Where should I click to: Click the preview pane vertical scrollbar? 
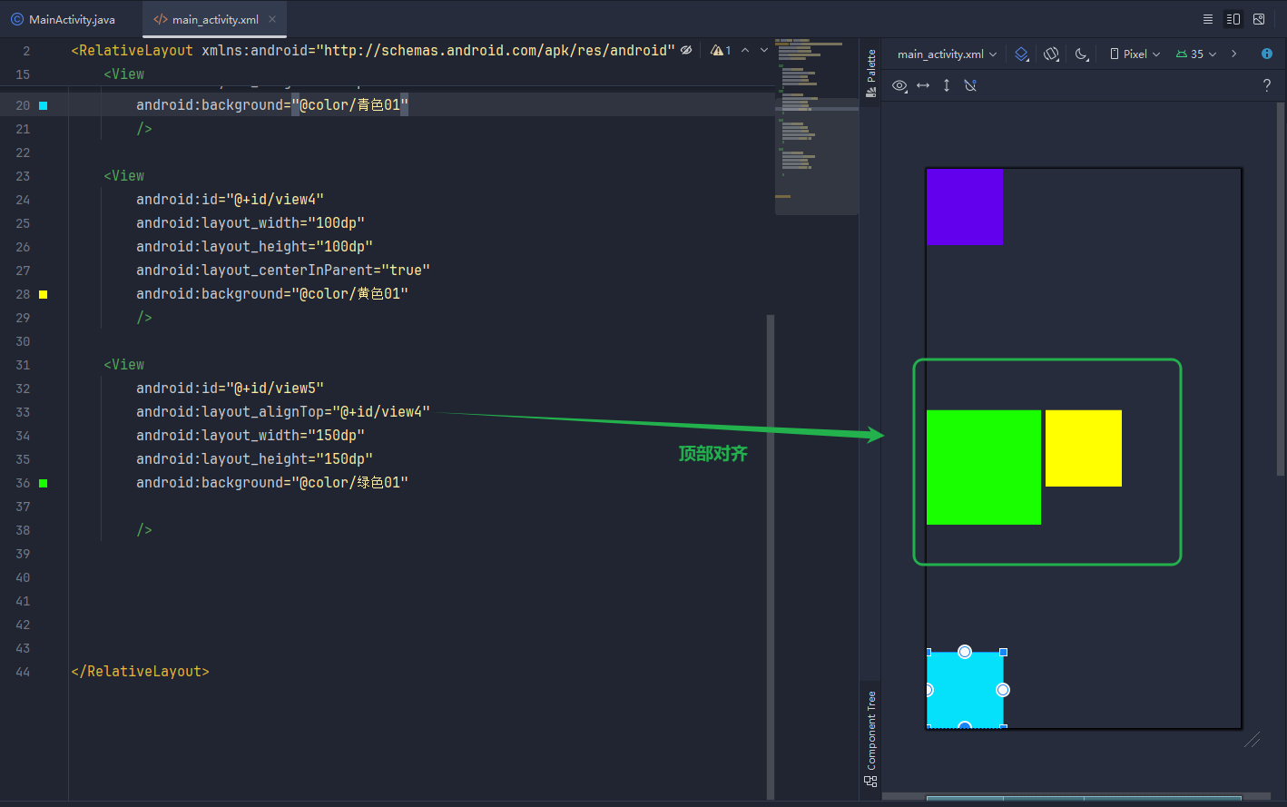[x=1281, y=289]
